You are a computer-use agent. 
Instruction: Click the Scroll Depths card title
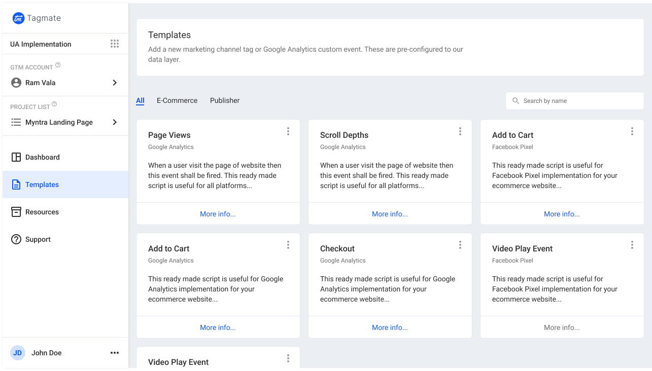(x=344, y=135)
